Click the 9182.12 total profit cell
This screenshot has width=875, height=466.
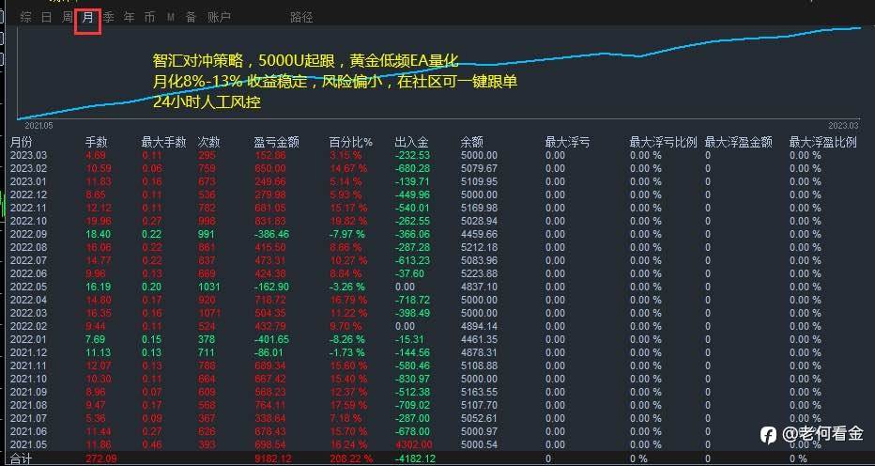(x=271, y=459)
